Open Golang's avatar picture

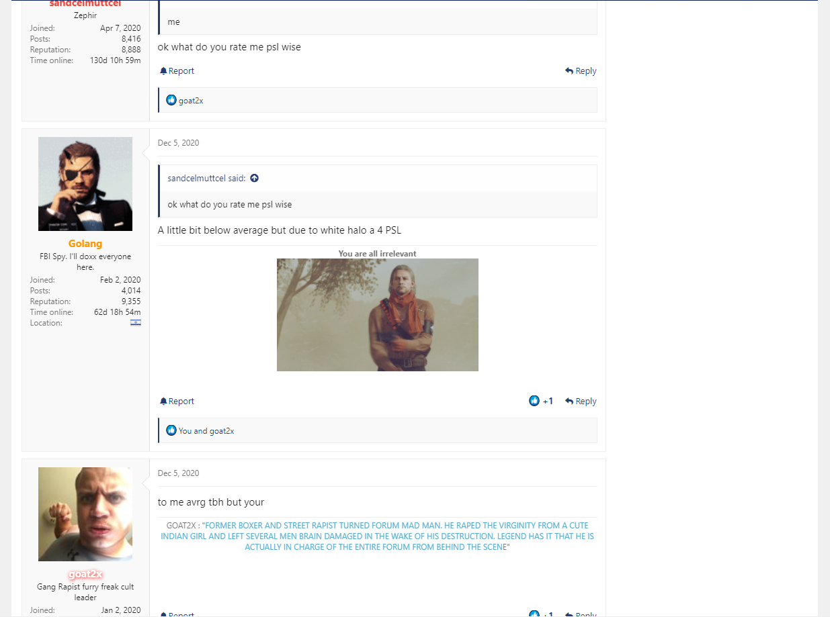[x=85, y=184]
